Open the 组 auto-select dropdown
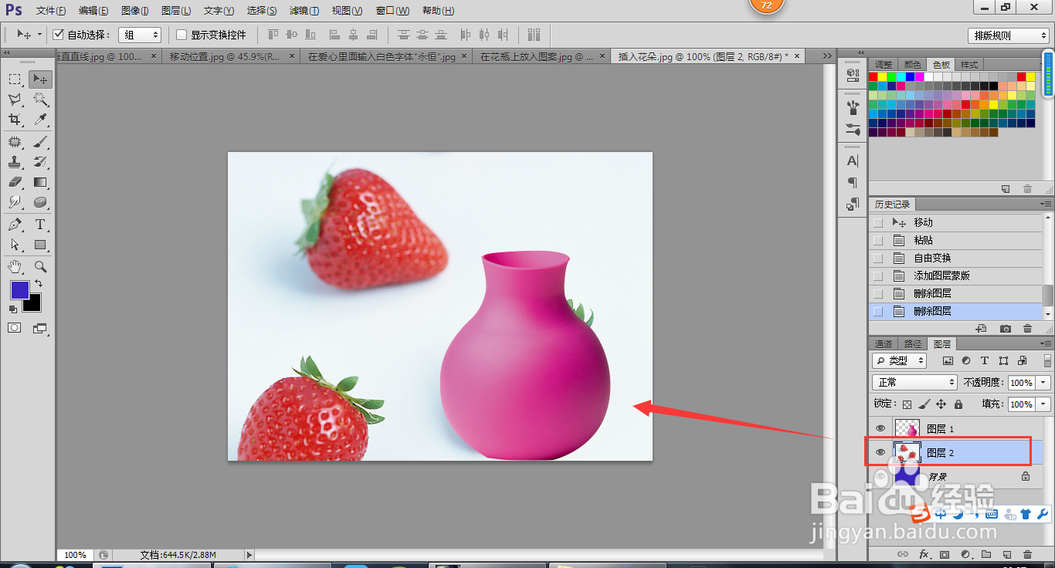The height and width of the screenshot is (568, 1055). 140,35
